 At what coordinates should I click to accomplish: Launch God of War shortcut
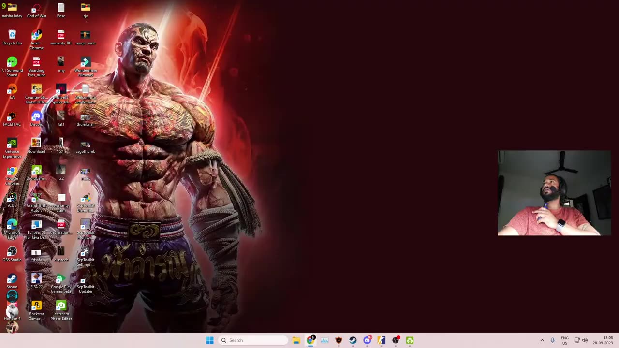[37, 11]
